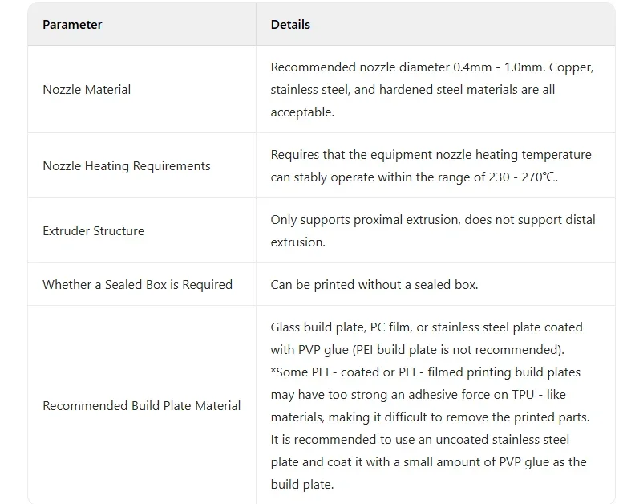
Task: Click the Details column header
Action: 290,25
